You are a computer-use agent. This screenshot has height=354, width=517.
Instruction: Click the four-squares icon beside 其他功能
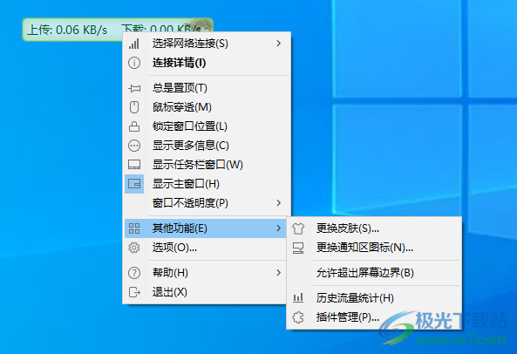tap(134, 228)
